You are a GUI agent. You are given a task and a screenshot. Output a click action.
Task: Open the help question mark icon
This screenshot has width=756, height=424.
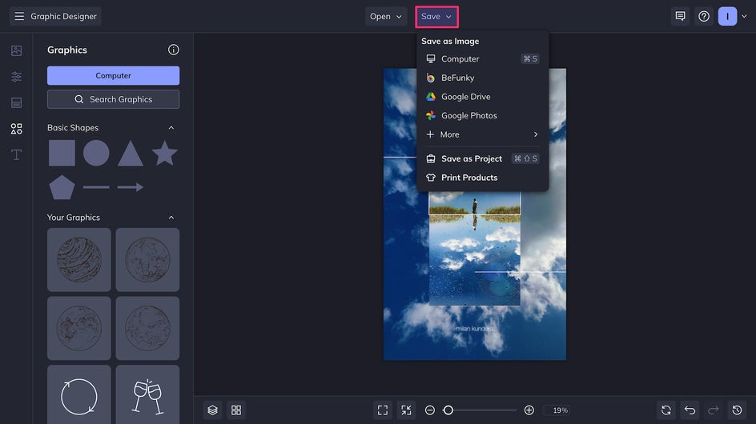tap(704, 16)
